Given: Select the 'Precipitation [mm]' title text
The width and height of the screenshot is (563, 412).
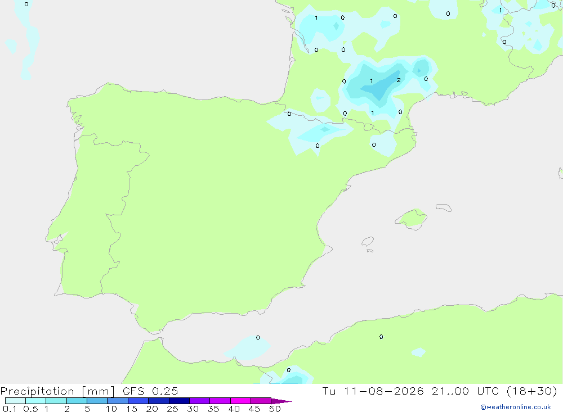Looking at the screenshot, I should (57, 391).
